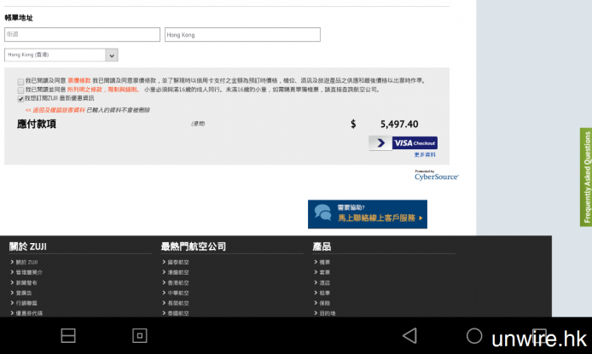The width and height of the screenshot is (592, 354).
Task: Open the 套票 product link
Action: [325, 272]
